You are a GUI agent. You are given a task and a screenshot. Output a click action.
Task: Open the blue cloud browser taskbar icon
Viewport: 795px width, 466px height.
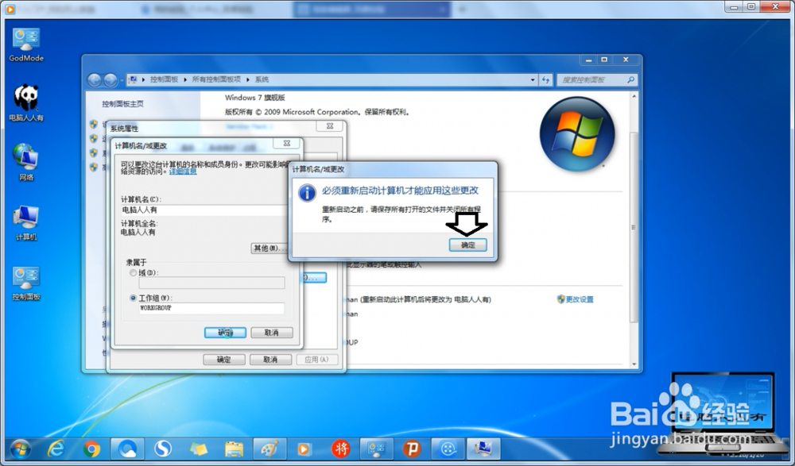coord(127,449)
